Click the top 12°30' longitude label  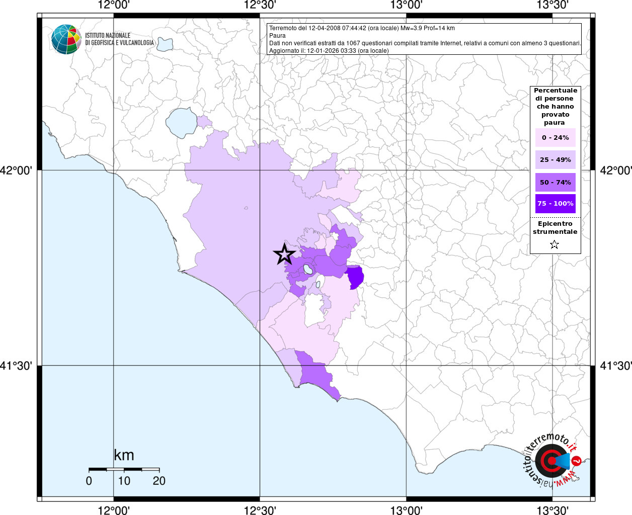tap(260, 6)
